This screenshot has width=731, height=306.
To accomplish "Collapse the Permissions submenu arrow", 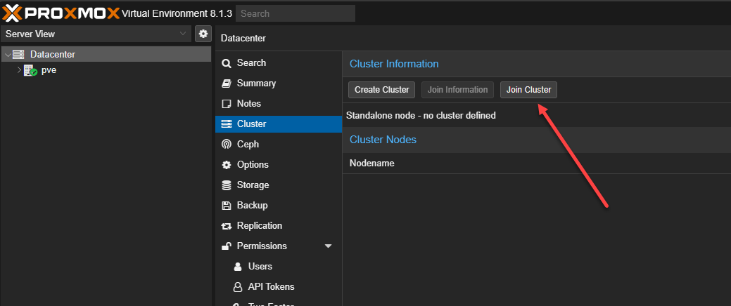I will pos(328,246).
